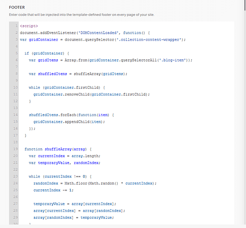This screenshot has width=246, height=228.
Task: Click the 'if (gridContainer)' line
Action: click(47, 53)
